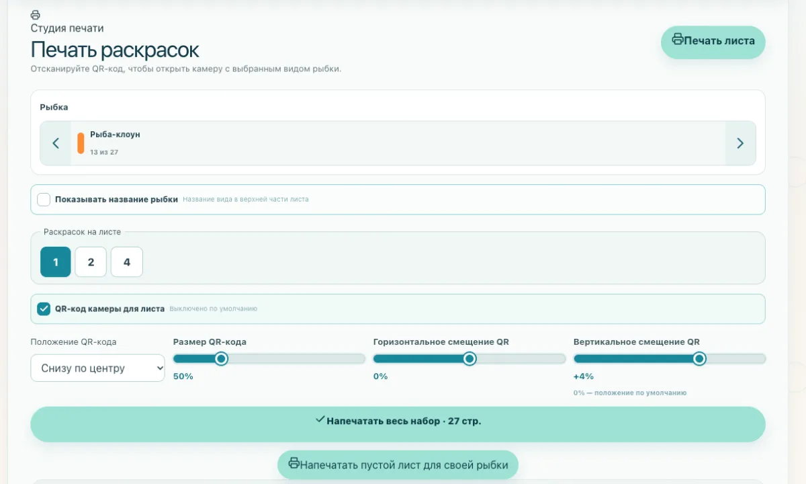Select 1 coloring page per sheet
This screenshot has width=806, height=484.
pyautogui.click(x=56, y=262)
